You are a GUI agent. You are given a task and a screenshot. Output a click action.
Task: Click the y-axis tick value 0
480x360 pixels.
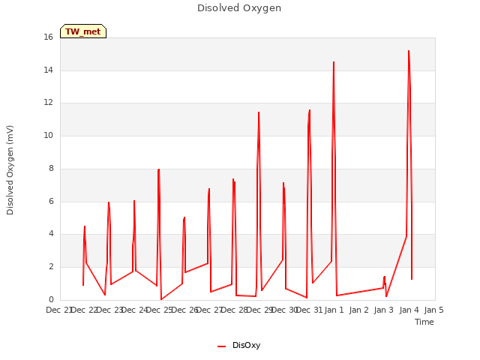51,299
